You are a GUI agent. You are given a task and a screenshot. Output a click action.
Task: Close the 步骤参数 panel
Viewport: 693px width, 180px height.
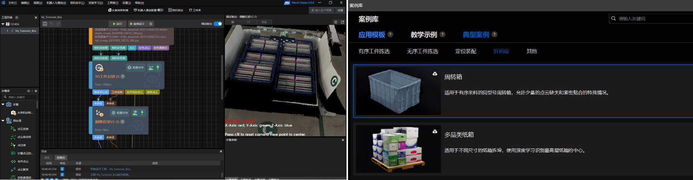(x=343, y=140)
